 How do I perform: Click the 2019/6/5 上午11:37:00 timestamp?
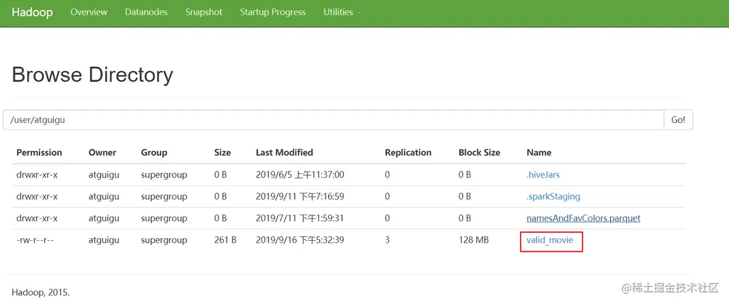coord(300,174)
